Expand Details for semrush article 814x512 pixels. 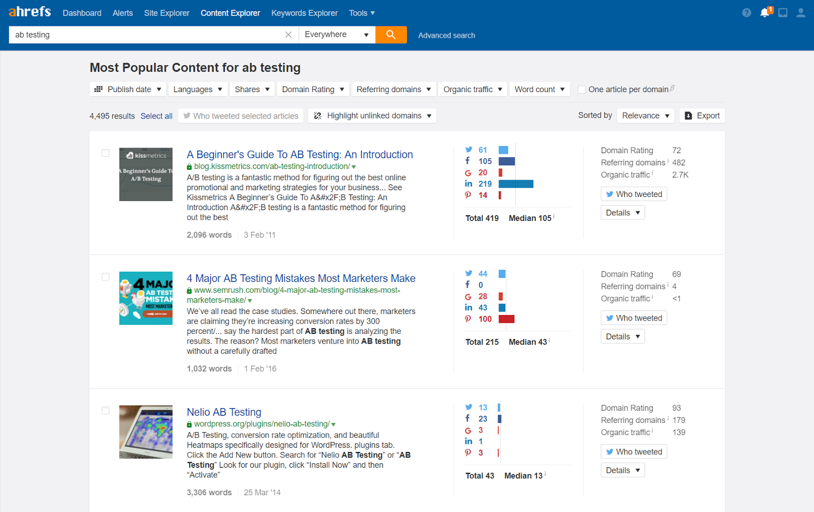tap(623, 336)
